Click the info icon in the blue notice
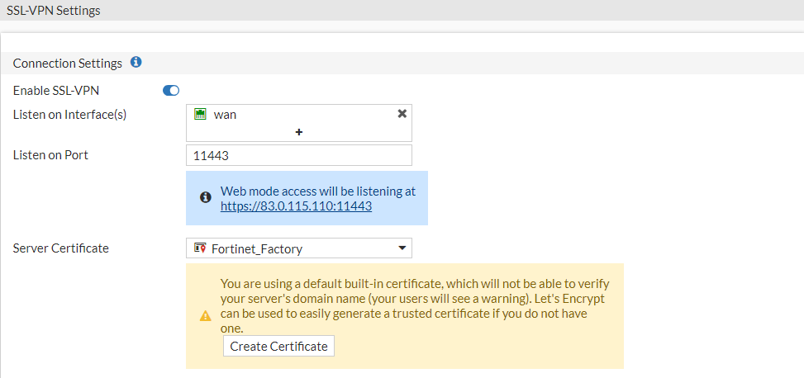Viewport: 804px width, 378px height. click(x=206, y=198)
